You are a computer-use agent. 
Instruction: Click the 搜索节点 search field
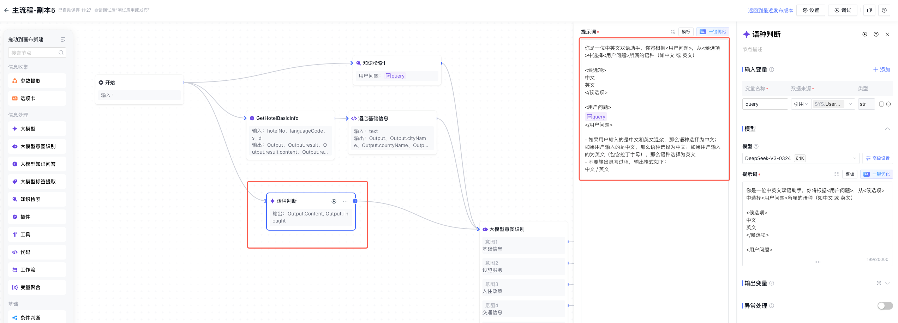pyautogui.click(x=35, y=53)
